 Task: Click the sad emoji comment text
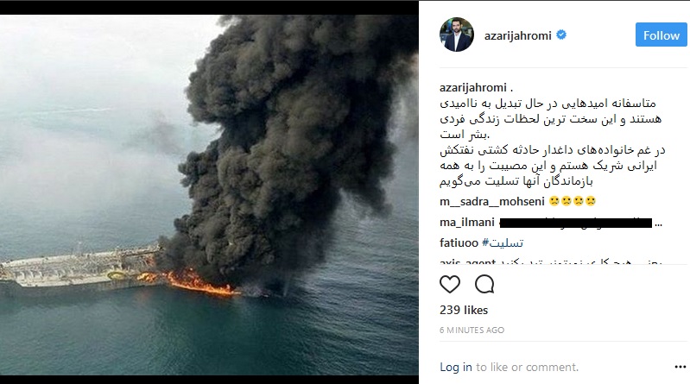[572, 201]
